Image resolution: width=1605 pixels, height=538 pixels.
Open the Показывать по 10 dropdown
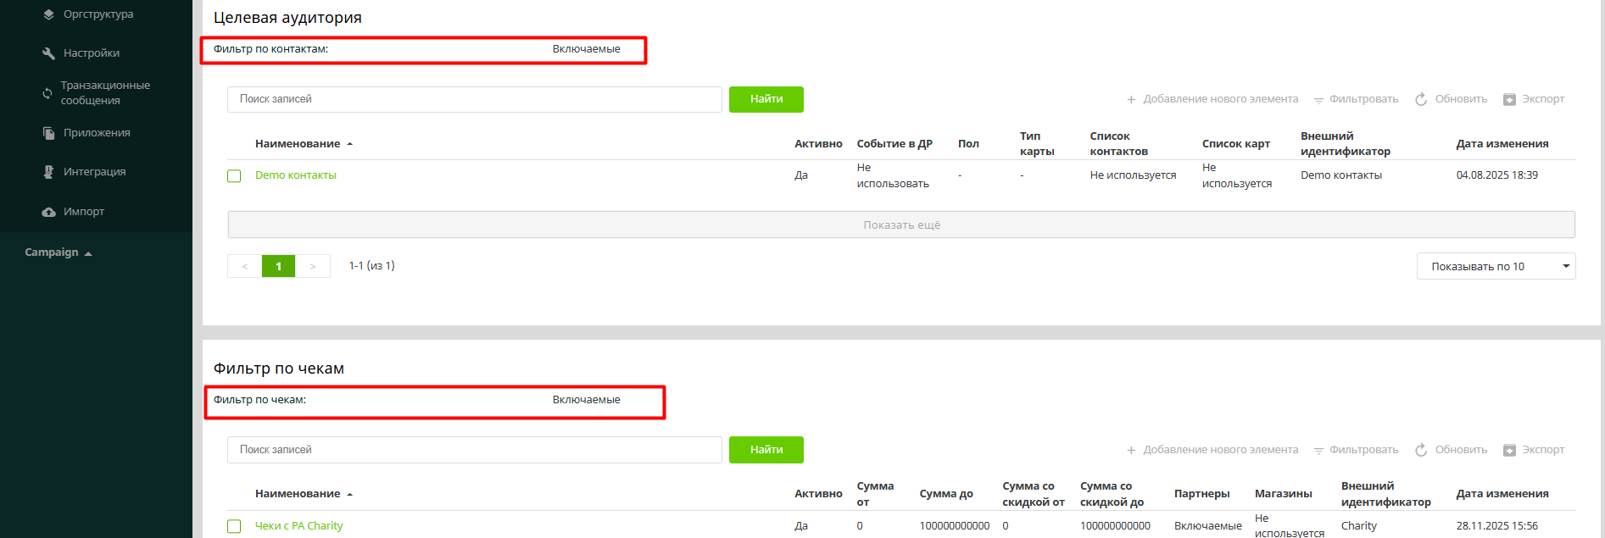1495,266
